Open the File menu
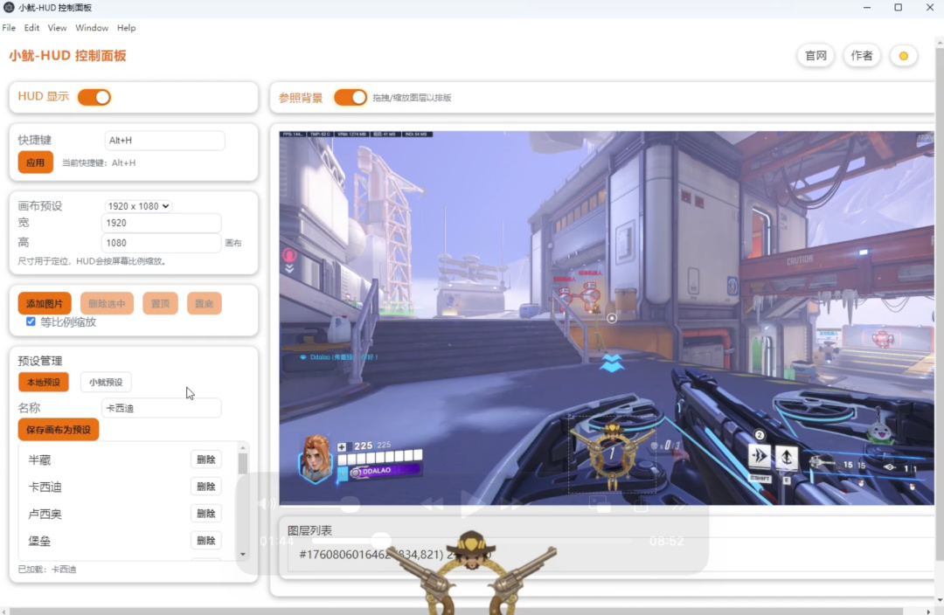 9,28
